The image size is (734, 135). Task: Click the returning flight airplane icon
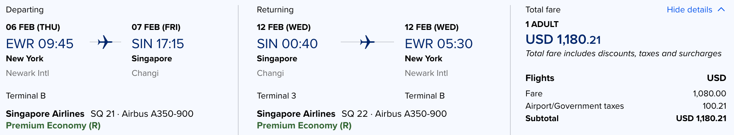click(x=367, y=42)
